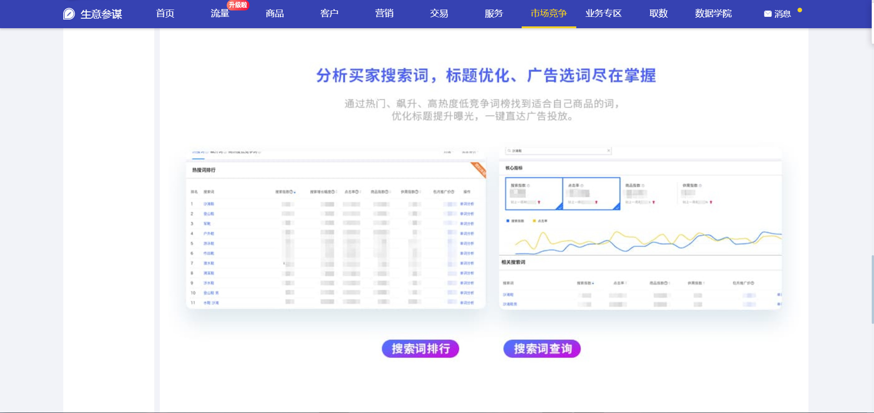The height and width of the screenshot is (413, 874).
Task: Select the 客户 menu item
Action: pyautogui.click(x=329, y=14)
